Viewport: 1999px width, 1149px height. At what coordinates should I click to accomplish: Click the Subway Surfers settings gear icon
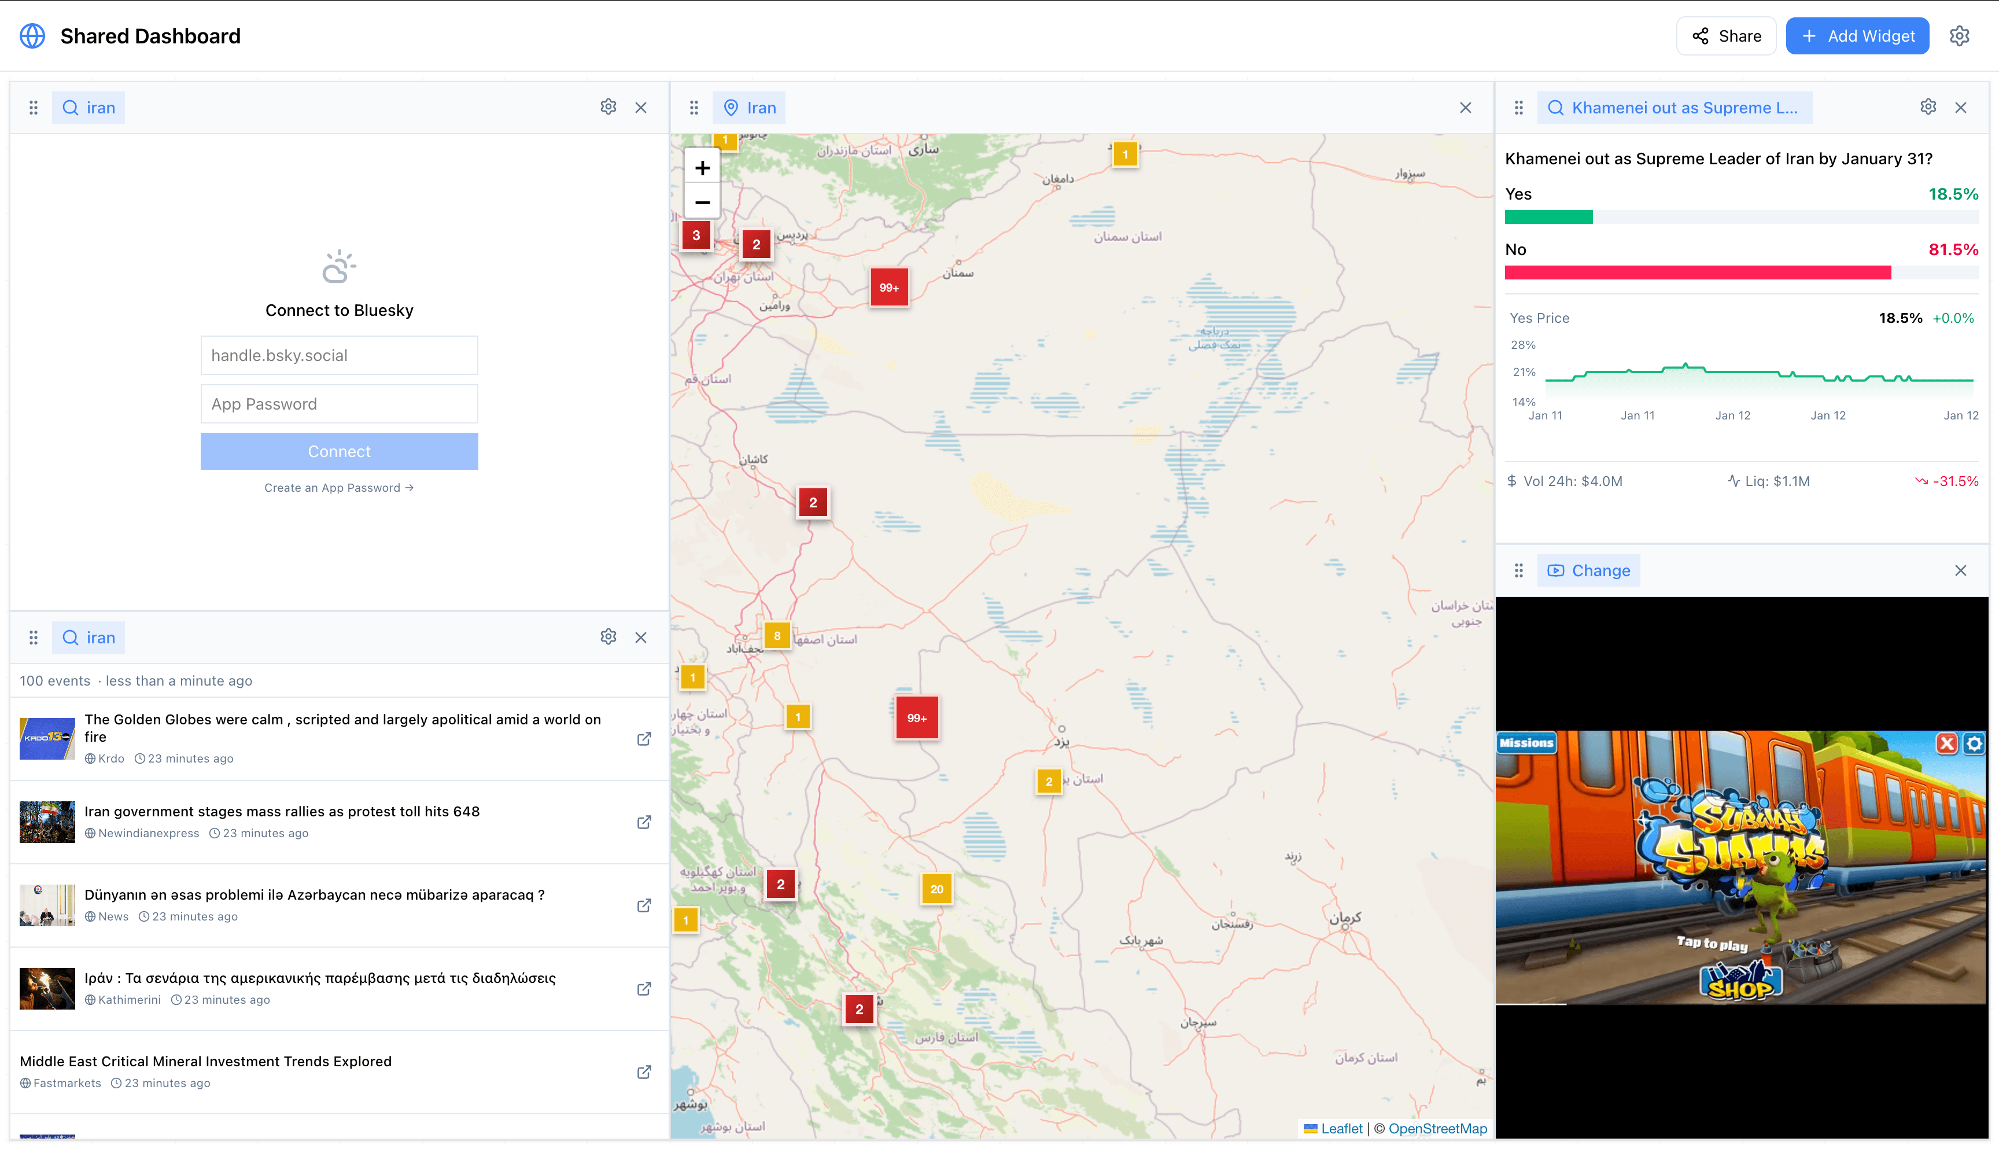[1974, 743]
